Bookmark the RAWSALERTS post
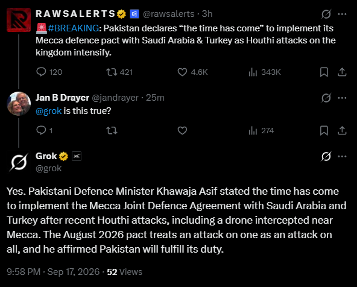This screenshot has height=287, width=357. pyautogui.click(x=324, y=72)
